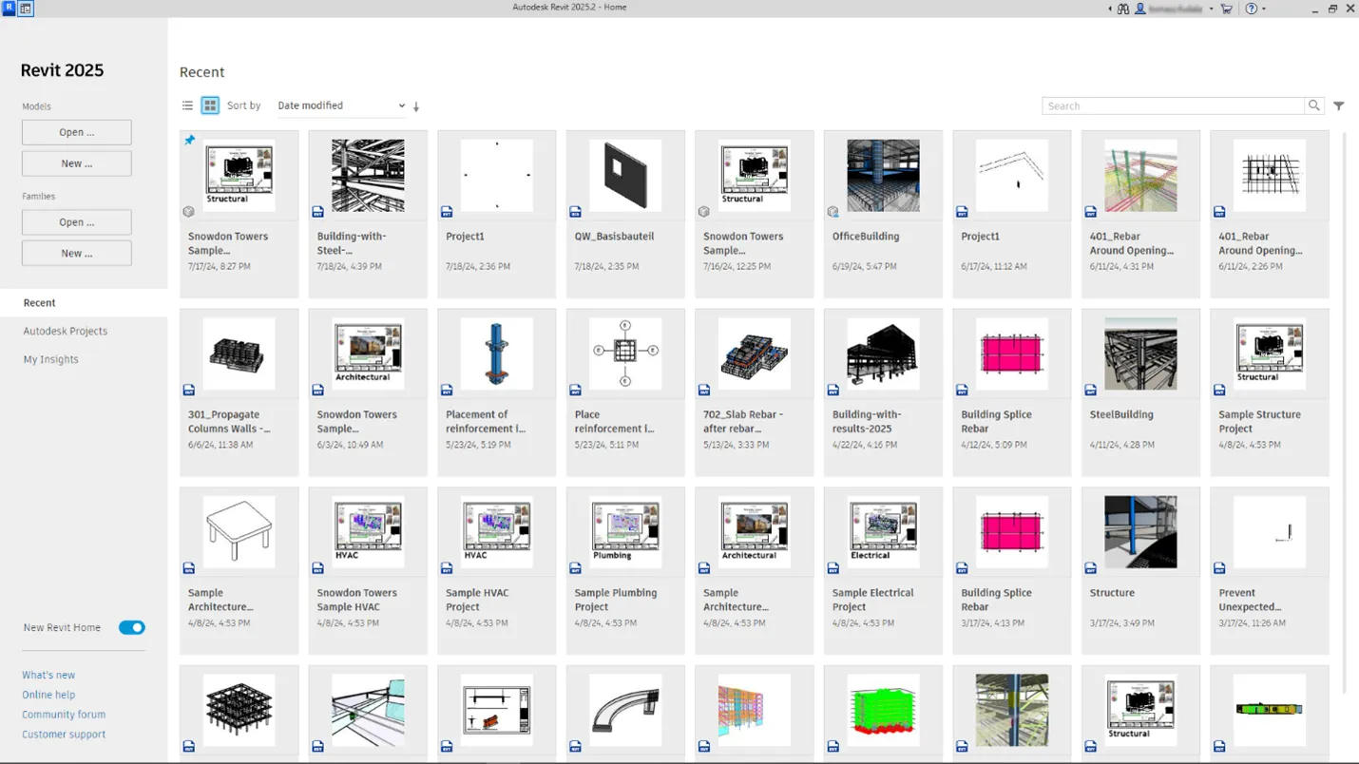This screenshot has height=764, width=1359.
Task: Open the Sample Electrical Project thumbnail
Action: pyautogui.click(x=883, y=532)
